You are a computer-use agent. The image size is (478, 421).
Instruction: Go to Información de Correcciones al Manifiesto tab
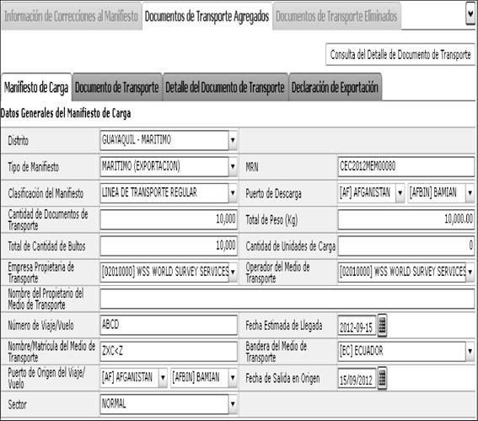click(x=72, y=16)
